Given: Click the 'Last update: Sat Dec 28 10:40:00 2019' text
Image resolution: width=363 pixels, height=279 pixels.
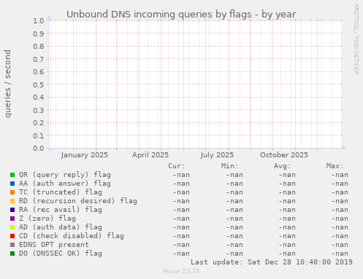Looking at the screenshot, I should pyautogui.click(x=272, y=262).
